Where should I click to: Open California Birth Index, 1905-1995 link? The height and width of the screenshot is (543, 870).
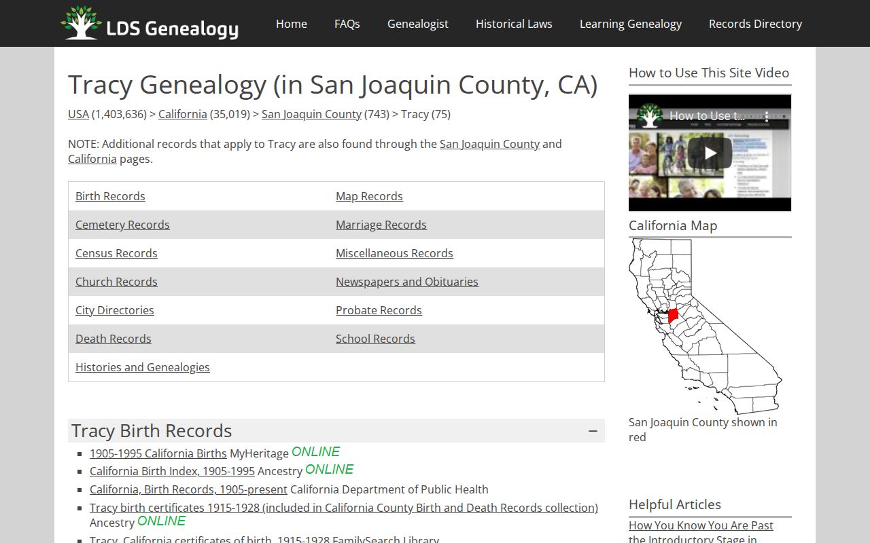pyautogui.click(x=172, y=471)
